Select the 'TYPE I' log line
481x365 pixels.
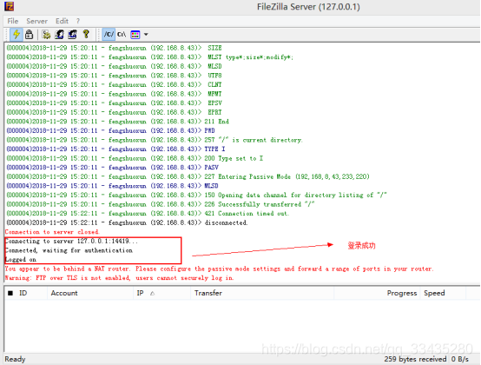tap(116, 149)
